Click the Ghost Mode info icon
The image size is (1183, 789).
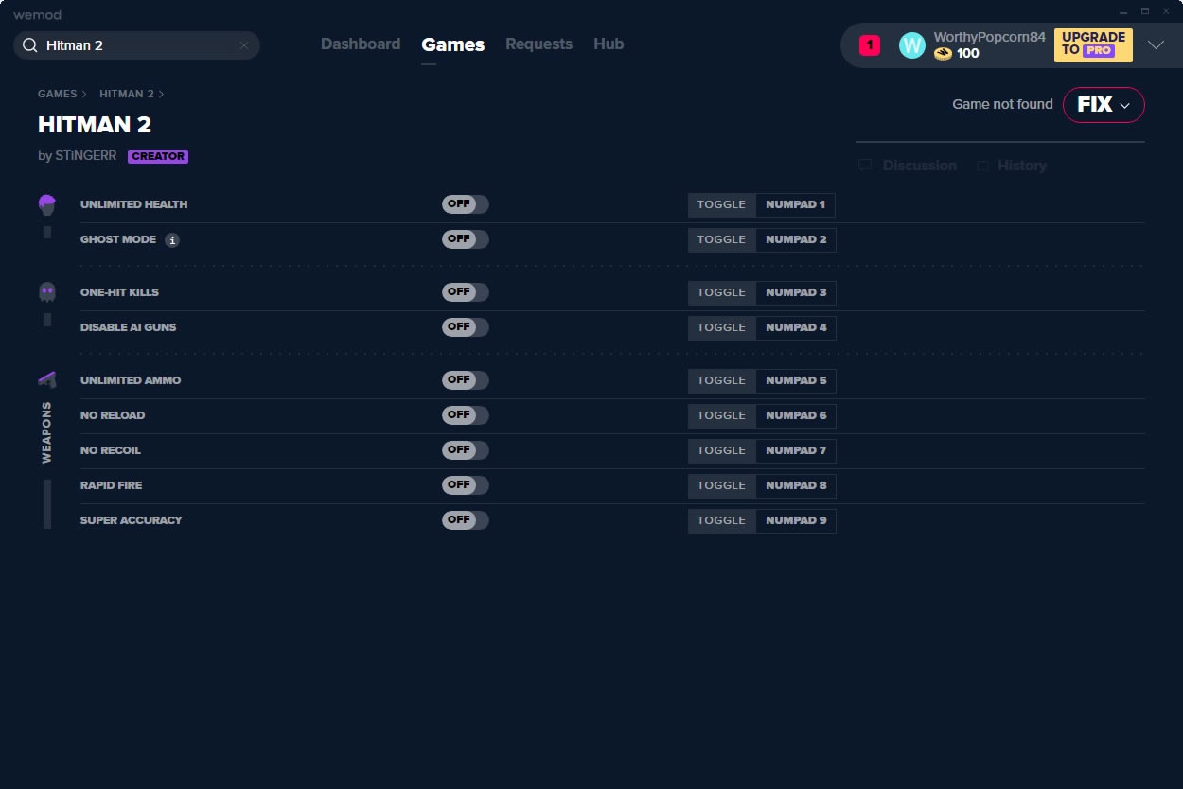pos(172,240)
